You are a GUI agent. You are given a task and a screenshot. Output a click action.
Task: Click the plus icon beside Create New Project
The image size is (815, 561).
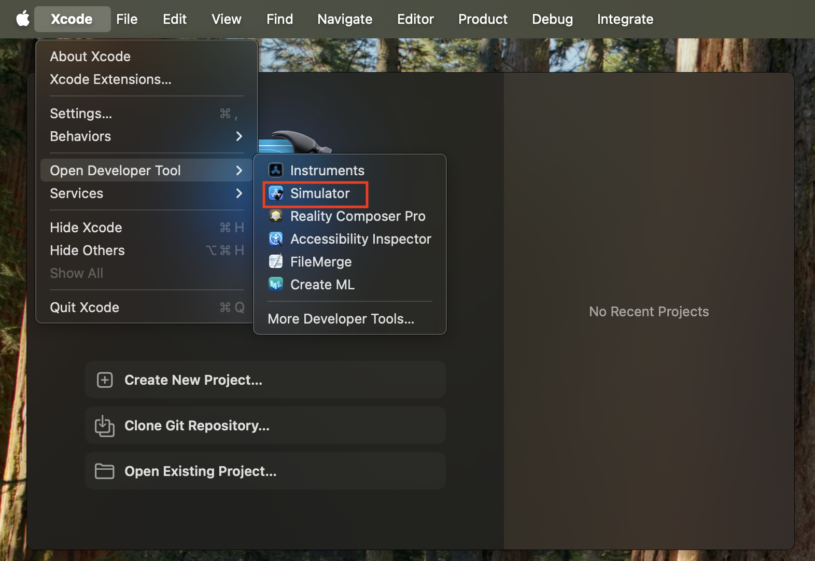[105, 380]
